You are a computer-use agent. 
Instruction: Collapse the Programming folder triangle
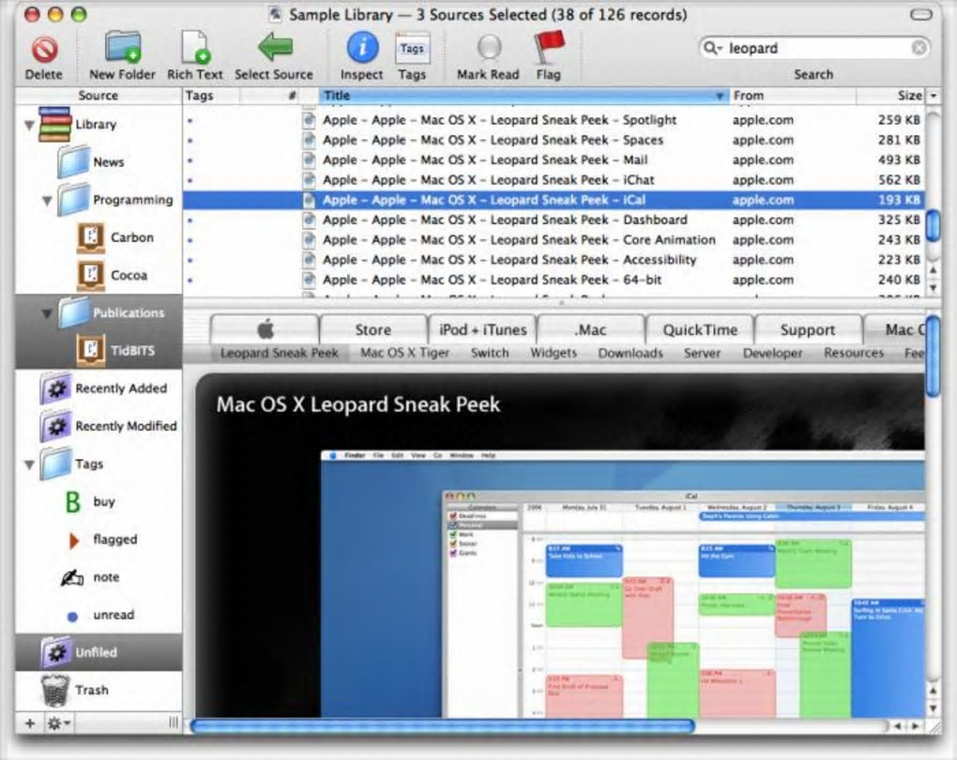coord(46,200)
